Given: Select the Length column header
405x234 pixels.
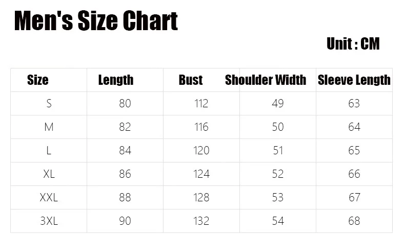Looking at the screenshot, I should click(x=116, y=80).
